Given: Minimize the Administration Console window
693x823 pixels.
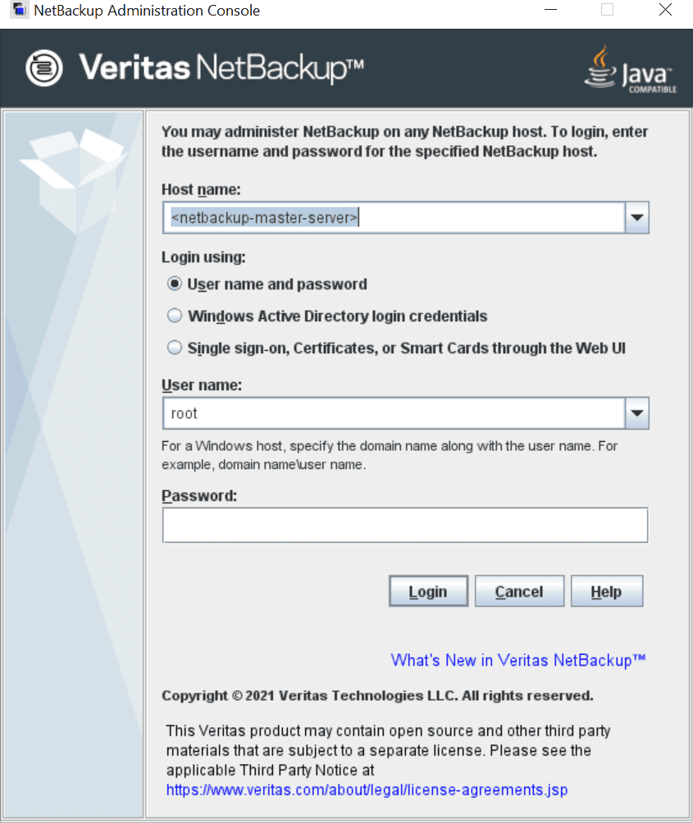Looking at the screenshot, I should 551,10.
